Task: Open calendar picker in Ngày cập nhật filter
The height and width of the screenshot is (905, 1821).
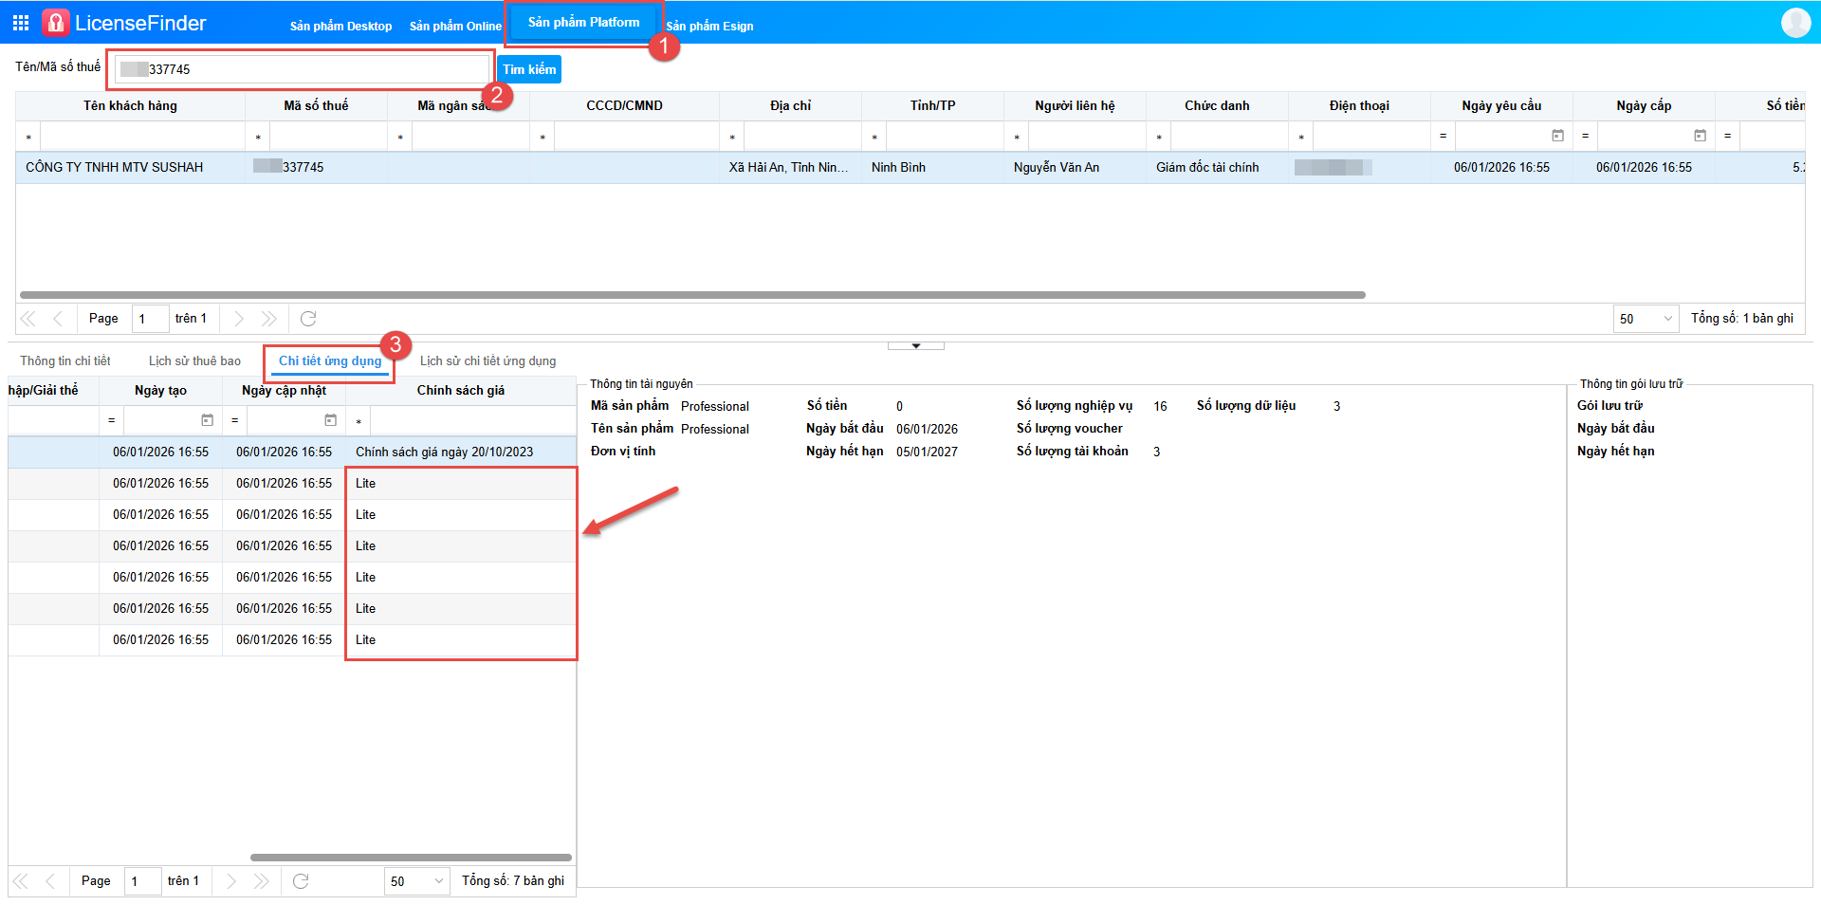Action: tap(330, 420)
